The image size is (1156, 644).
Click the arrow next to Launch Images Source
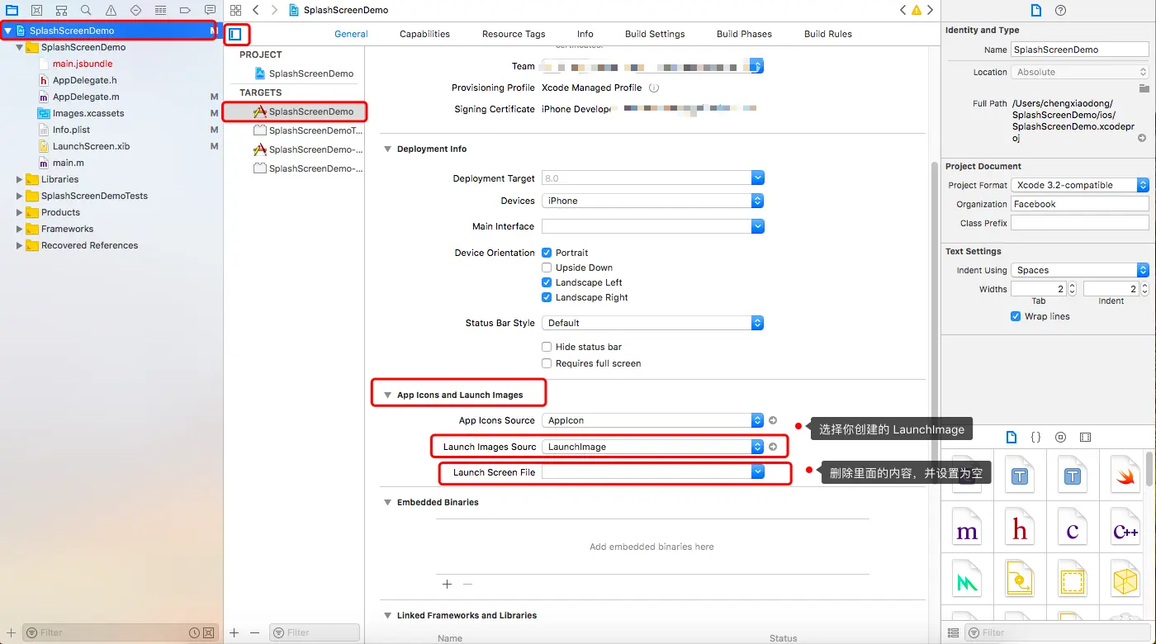[x=773, y=447]
